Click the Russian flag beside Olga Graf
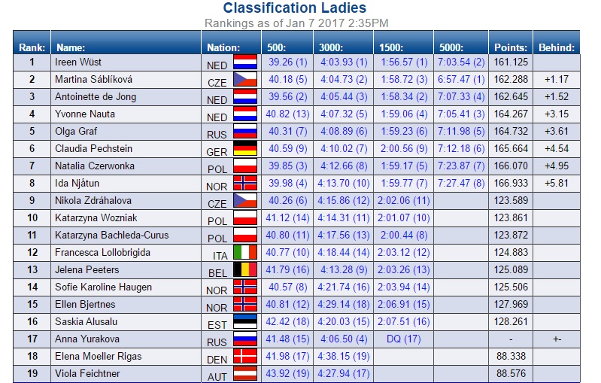This screenshot has width=601, height=383. [x=245, y=132]
